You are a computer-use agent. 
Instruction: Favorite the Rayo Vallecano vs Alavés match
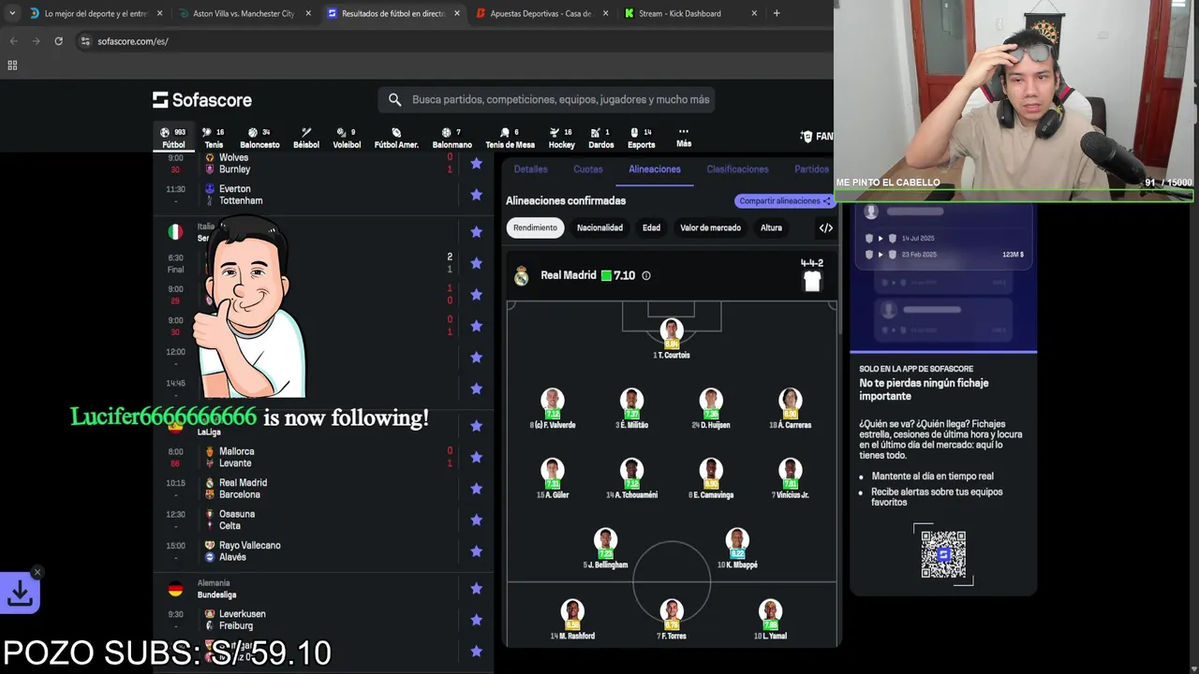pos(476,551)
